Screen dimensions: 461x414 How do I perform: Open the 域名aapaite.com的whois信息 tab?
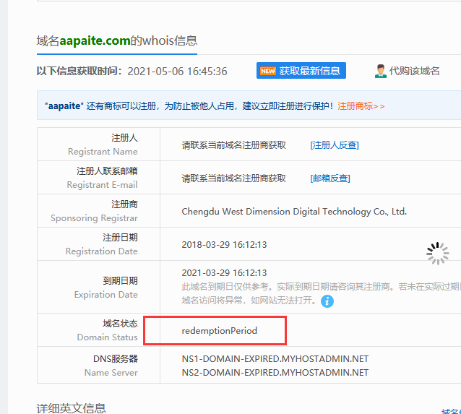[x=117, y=40]
